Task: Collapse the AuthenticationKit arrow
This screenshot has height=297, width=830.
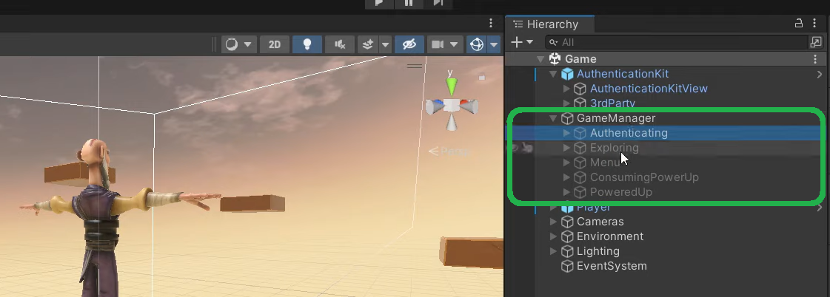Action: [x=553, y=74]
